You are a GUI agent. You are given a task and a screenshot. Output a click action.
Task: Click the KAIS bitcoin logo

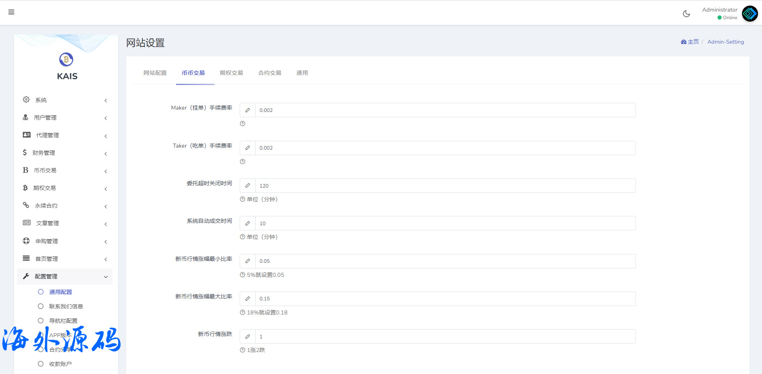66,60
